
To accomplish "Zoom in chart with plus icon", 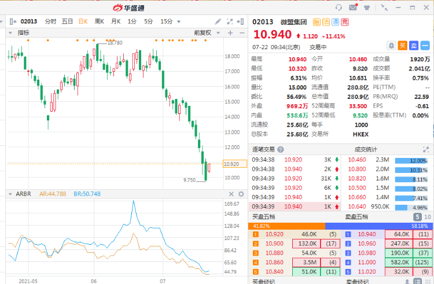I will (230, 33).
